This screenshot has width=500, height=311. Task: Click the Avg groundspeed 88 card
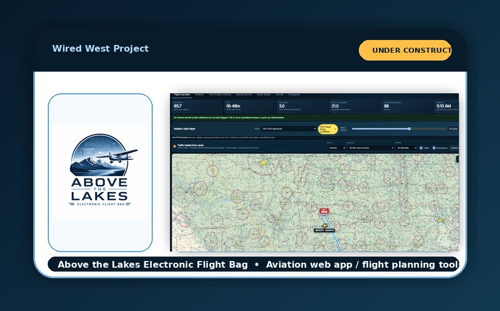407,106
